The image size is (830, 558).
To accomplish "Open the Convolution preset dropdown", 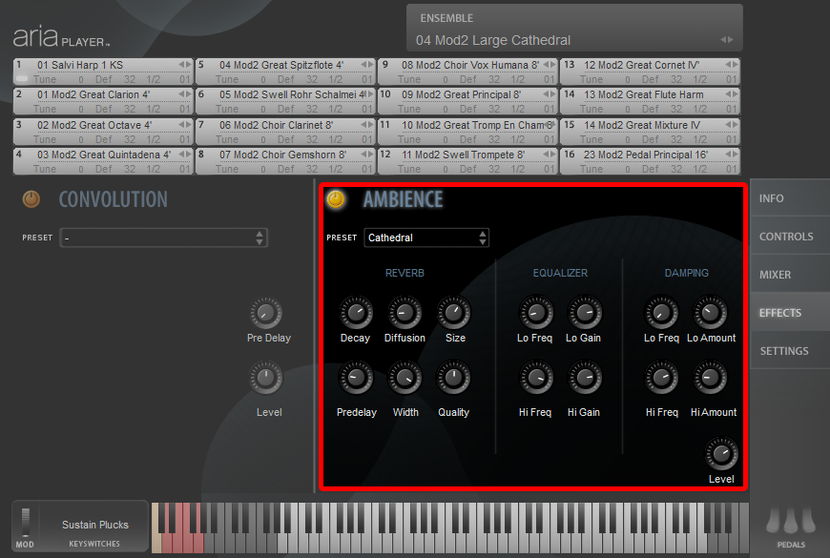I will pos(163,238).
